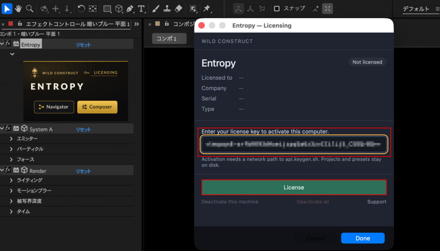Select the Pan camera tool
Viewport: 440px width, 251px height.
(56, 9)
